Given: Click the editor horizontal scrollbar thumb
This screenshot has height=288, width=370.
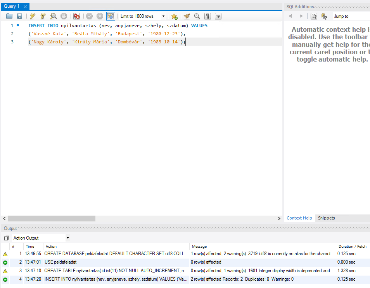Looking at the screenshot, I should point(51,219).
